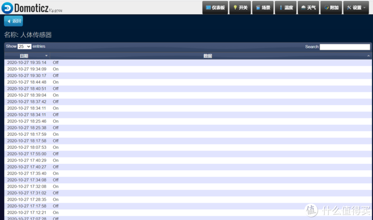This screenshot has width=373, height=220.
Task: Switch to the 天气 weather tab
Action: [x=308, y=8]
